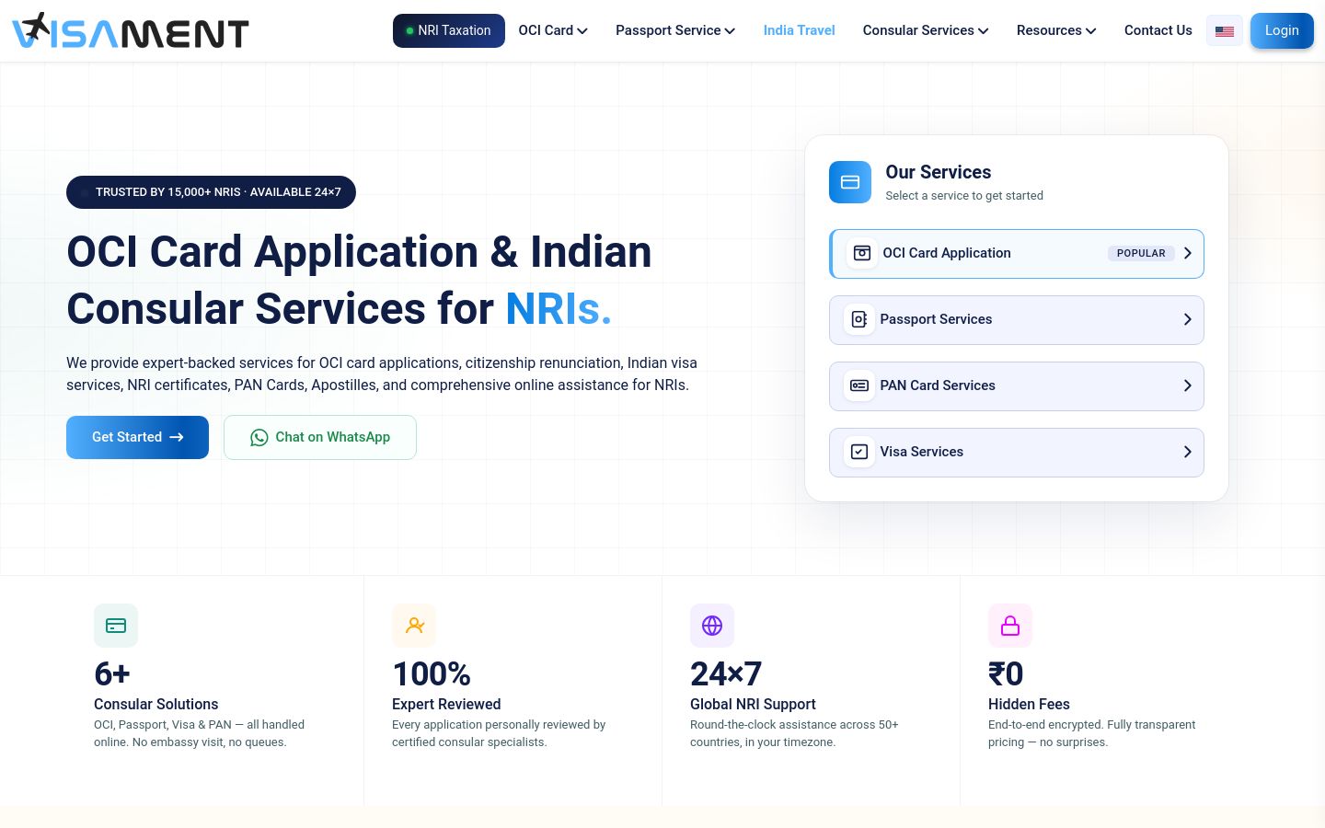1325x828 pixels.
Task: Click the '24×7' statistic
Action: (x=726, y=674)
